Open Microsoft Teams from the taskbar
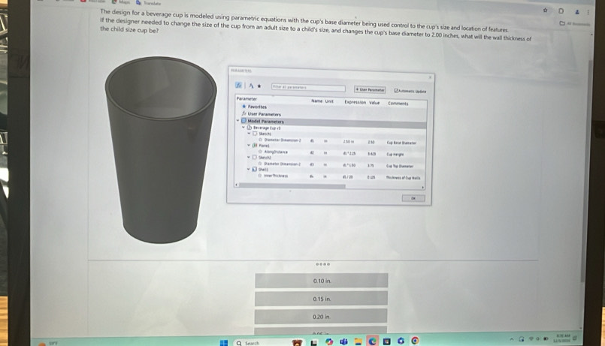This screenshot has height=346, width=605. pyautogui.click(x=343, y=341)
